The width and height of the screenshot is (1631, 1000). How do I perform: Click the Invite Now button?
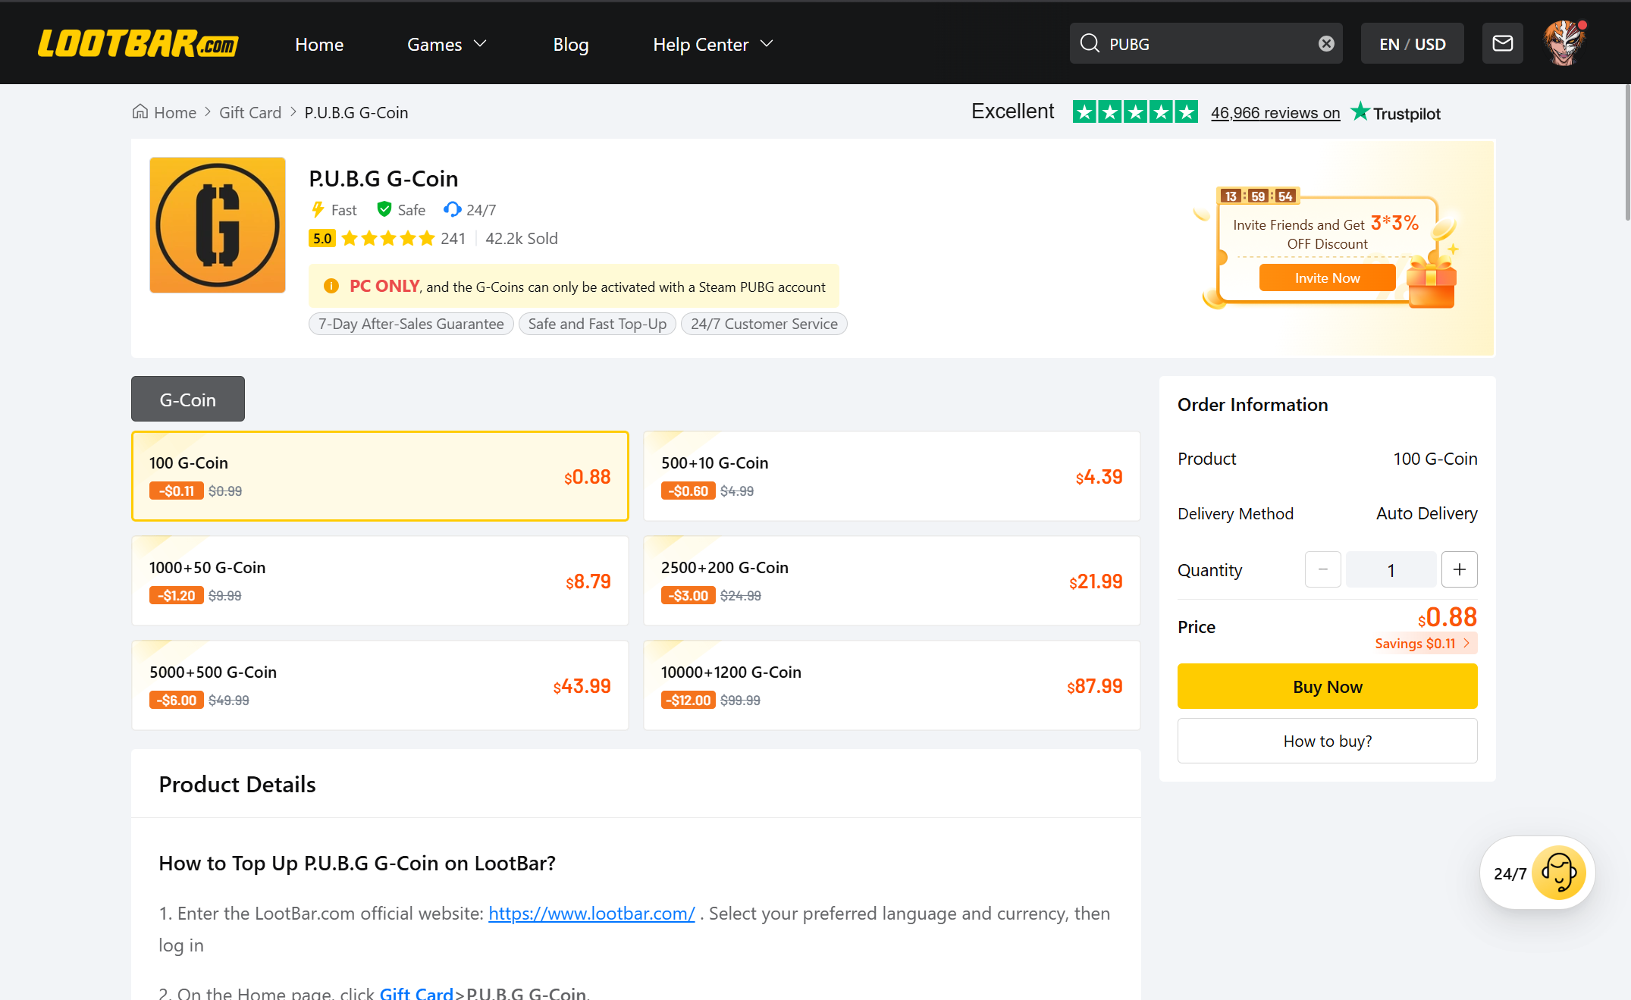[x=1327, y=277]
